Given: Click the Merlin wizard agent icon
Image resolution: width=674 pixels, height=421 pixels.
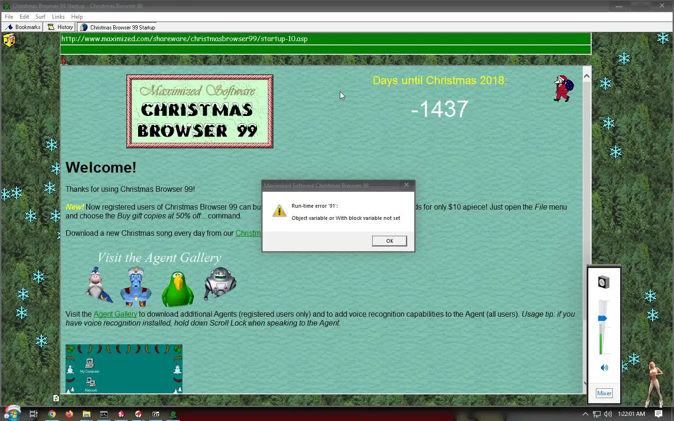Looking at the screenshot, I should point(98,285).
